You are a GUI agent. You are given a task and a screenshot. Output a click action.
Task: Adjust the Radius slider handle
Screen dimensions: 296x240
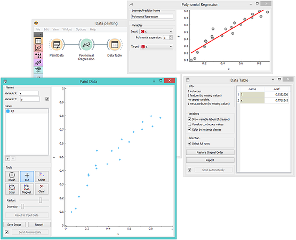(x=41, y=200)
